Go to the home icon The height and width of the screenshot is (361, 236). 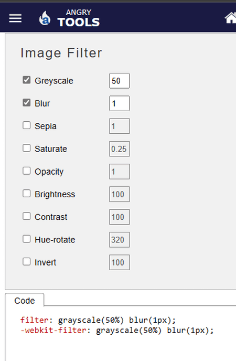tap(230, 18)
